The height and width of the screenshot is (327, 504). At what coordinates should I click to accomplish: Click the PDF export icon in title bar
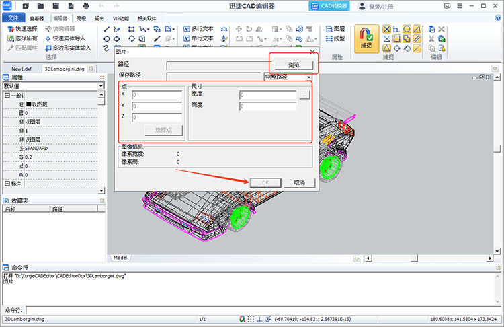coord(71,6)
